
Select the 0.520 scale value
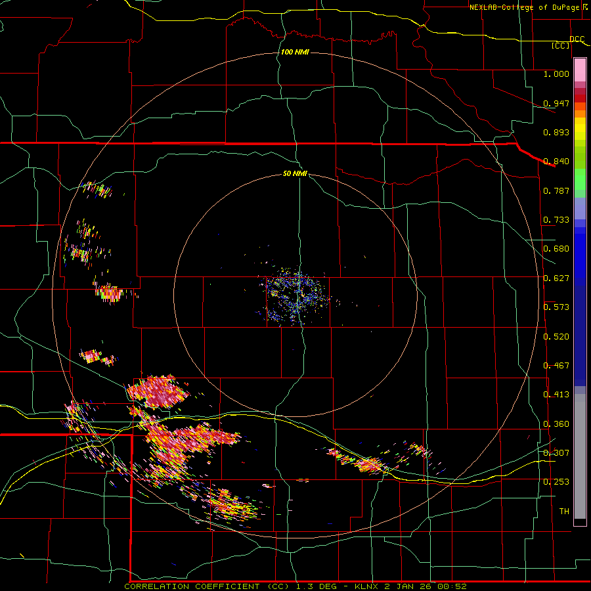tap(556, 337)
